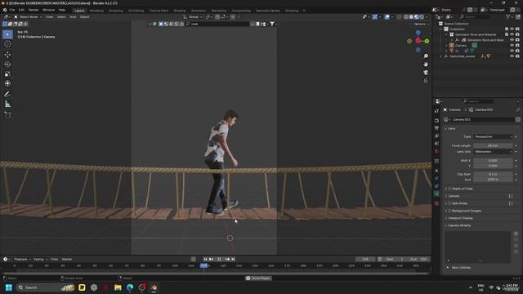
Task: Open the Tool properties tab
Action: click(436, 111)
